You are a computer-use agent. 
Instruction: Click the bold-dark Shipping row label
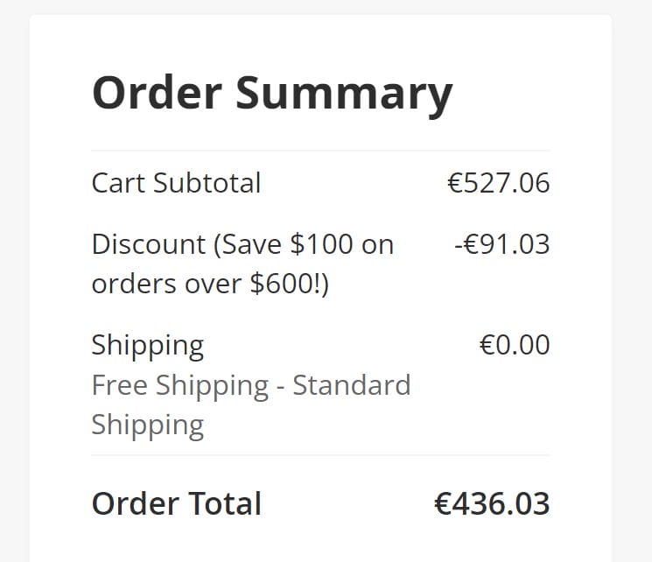pos(147,345)
